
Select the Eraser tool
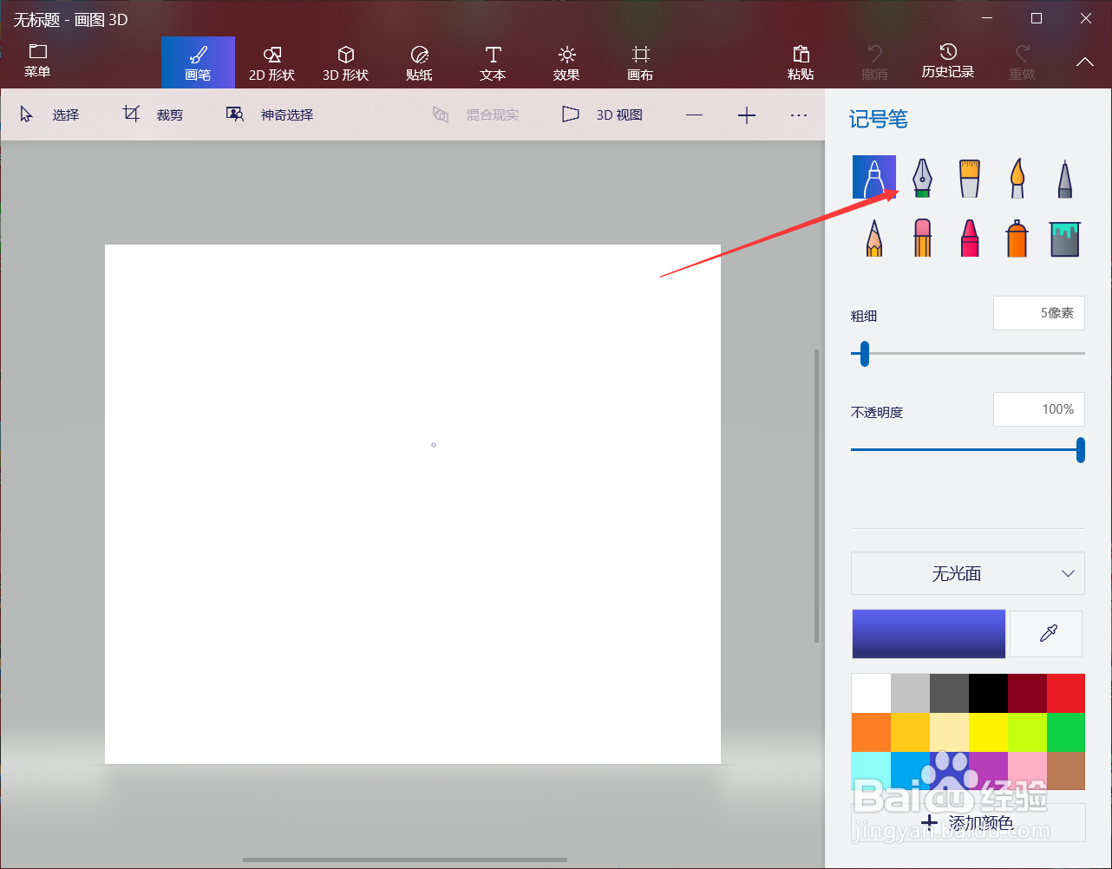(922, 237)
